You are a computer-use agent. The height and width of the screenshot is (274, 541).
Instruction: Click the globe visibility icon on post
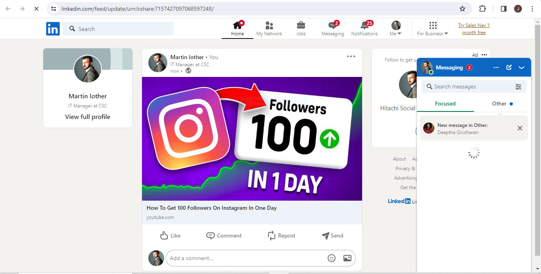188,71
